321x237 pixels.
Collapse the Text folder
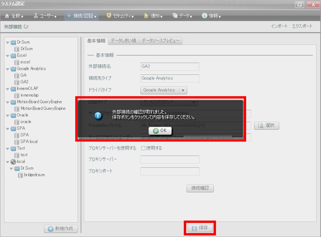pos(7,149)
